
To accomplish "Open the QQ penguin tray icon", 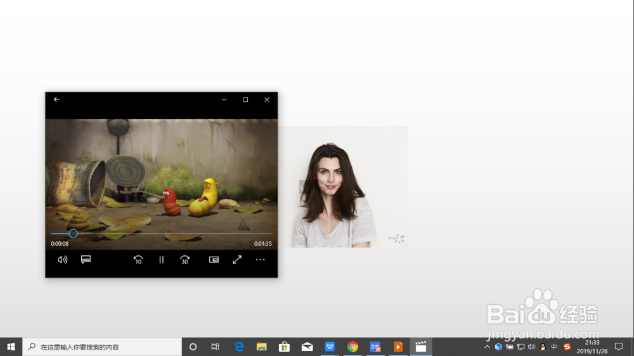I will click(543, 346).
